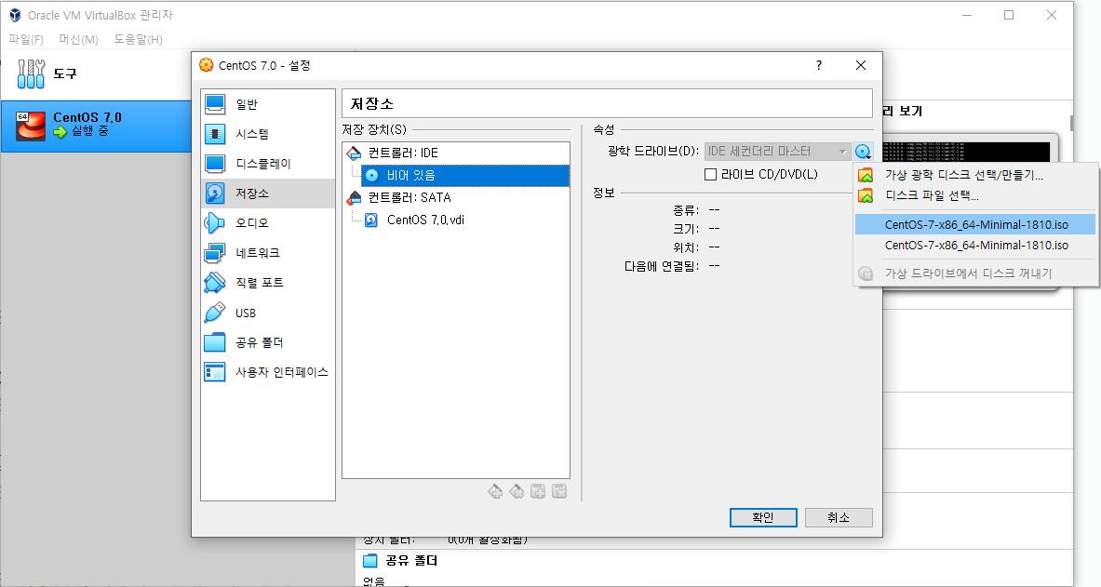The image size is (1101, 587).
Task: Open the 일반 settings category icon
Action: (x=215, y=104)
